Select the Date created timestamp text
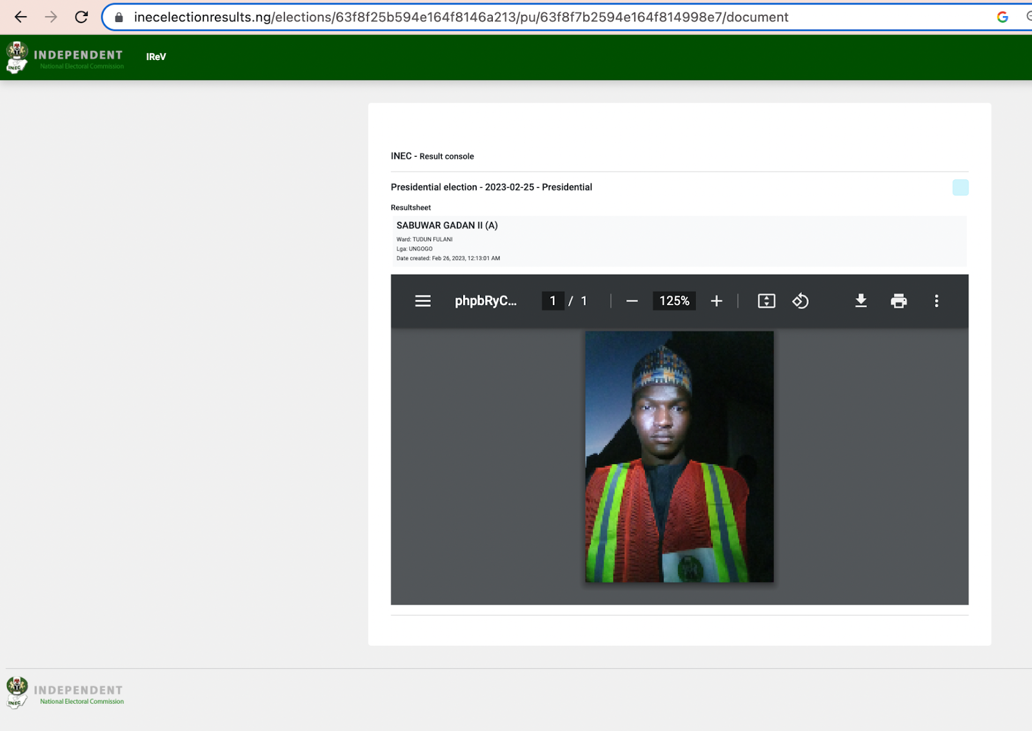Image resolution: width=1032 pixels, height=731 pixels. (448, 258)
